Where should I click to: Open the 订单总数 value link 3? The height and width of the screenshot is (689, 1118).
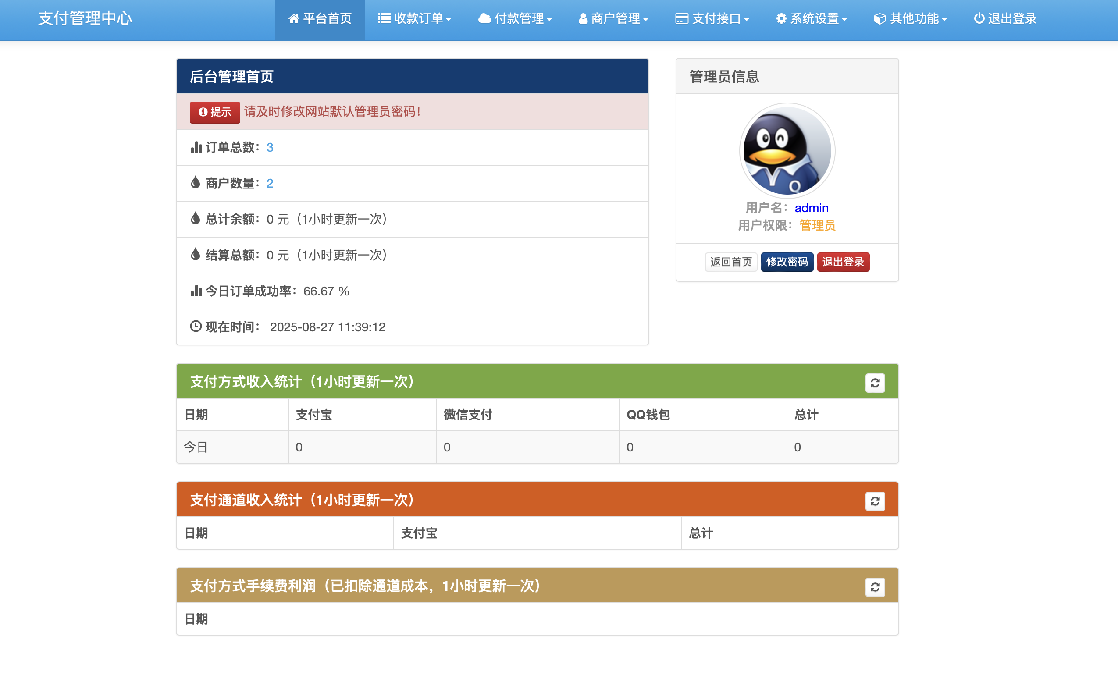(270, 147)
